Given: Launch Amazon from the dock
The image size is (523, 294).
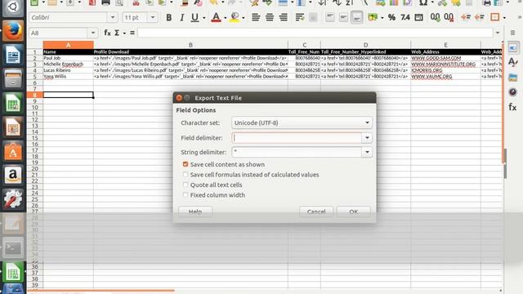Looking at the screenshot, I should pyautogui.click(x=13, y=174).
